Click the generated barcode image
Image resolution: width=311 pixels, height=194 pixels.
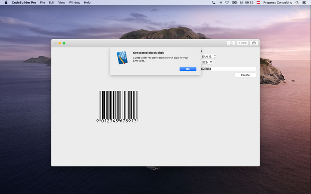click(117, 107)
